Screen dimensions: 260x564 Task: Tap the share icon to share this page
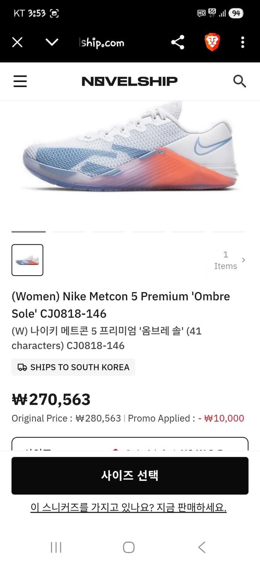tap(177, 42)
